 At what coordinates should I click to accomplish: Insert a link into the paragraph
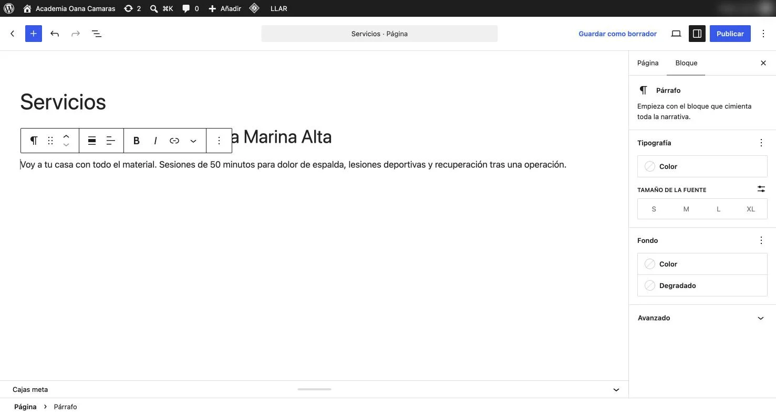point(174,141)
